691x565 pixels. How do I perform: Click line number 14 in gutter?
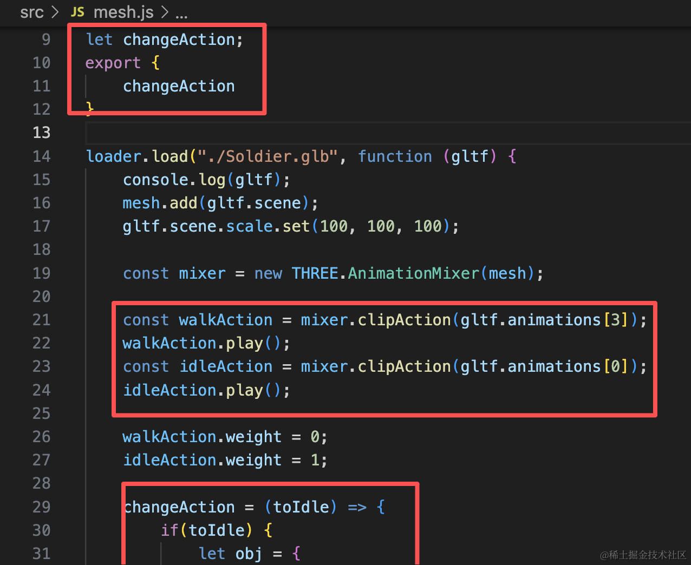point(42,156)
